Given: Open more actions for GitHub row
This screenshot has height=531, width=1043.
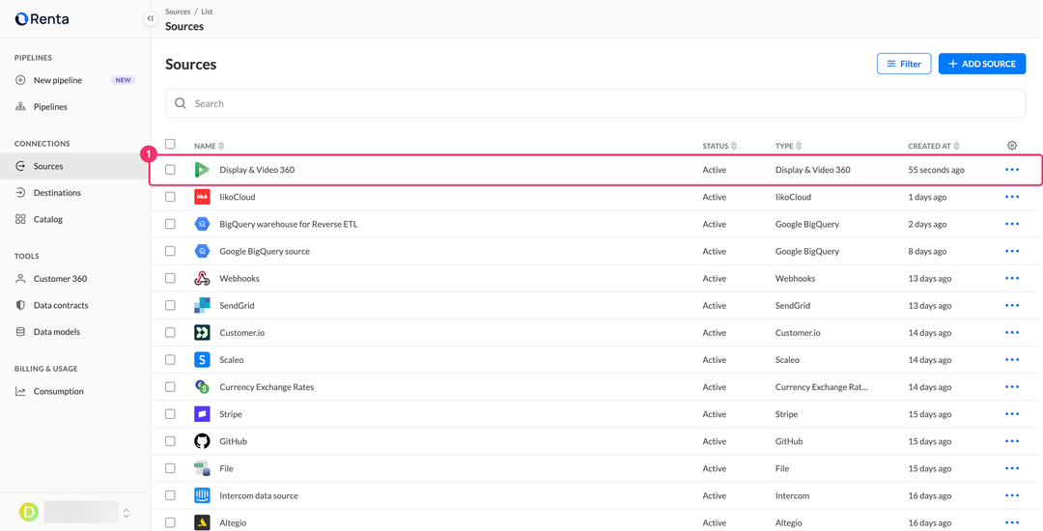Looking at the screenshot, I should 1012,441.
